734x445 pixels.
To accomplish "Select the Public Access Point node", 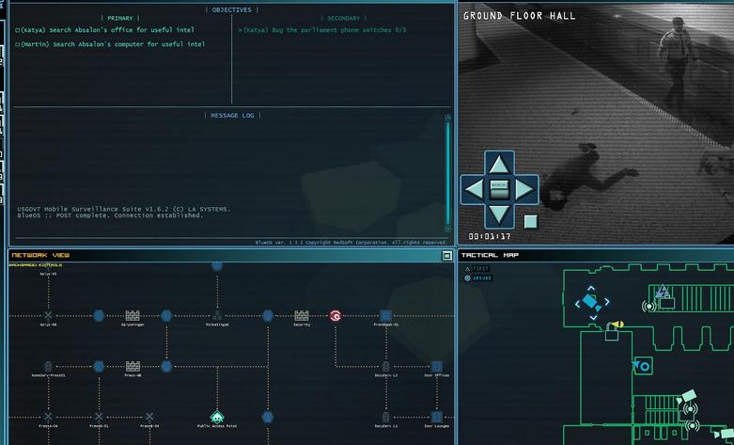I will (x=217, y=417).
